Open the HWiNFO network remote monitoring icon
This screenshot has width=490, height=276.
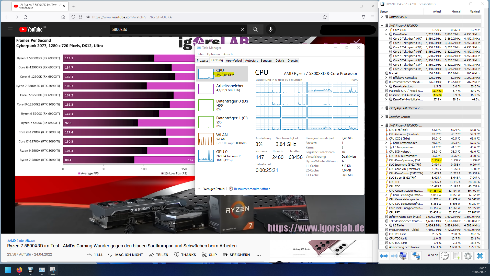pyautogui.click(x=416, y=256)
